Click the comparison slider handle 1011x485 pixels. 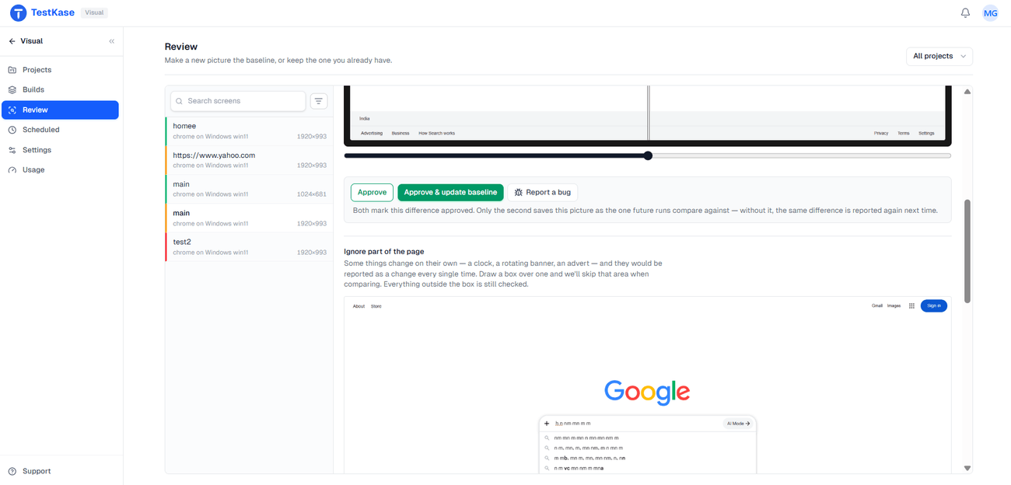click(648, 155)
